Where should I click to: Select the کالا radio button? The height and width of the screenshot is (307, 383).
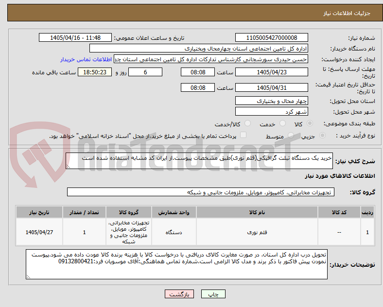tap(310, 123)
